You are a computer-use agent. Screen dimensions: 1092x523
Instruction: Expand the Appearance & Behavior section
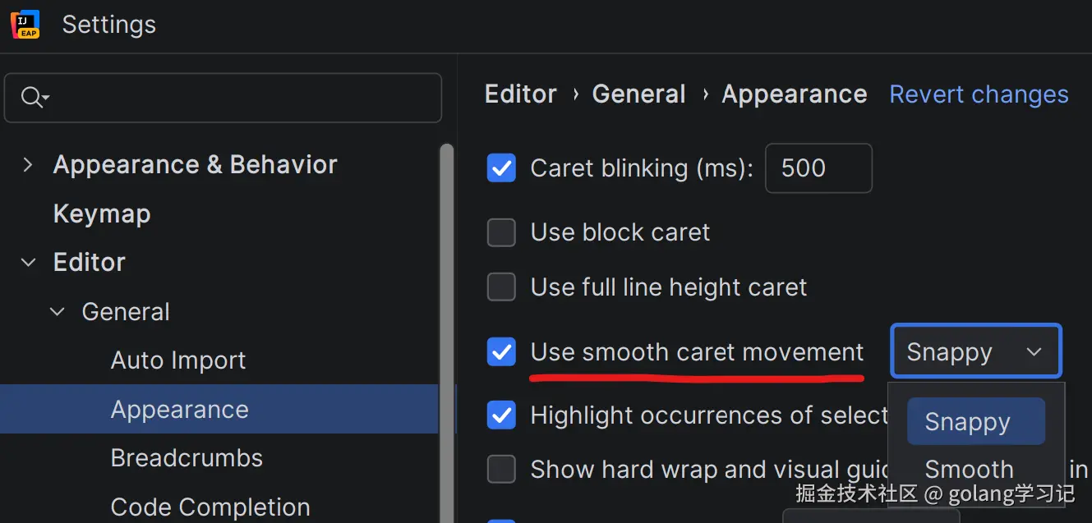(28, 165)
